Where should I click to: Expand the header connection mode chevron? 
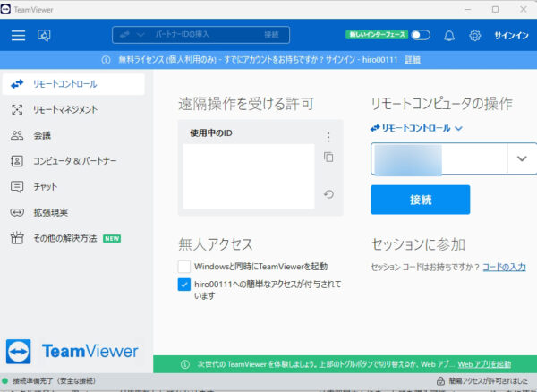click(141, 35)
